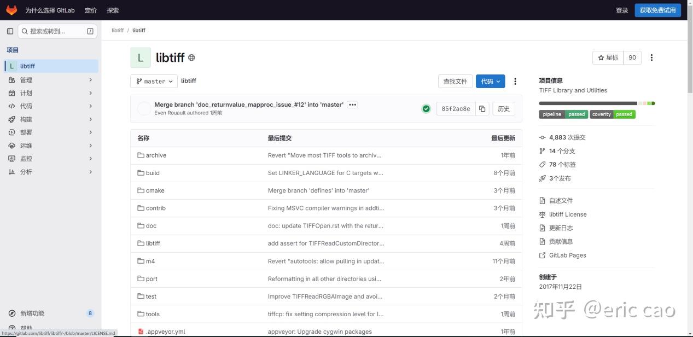Expand 代码 sidebar section
This screenshot has width=693, height=337.
tap(50, 106)
